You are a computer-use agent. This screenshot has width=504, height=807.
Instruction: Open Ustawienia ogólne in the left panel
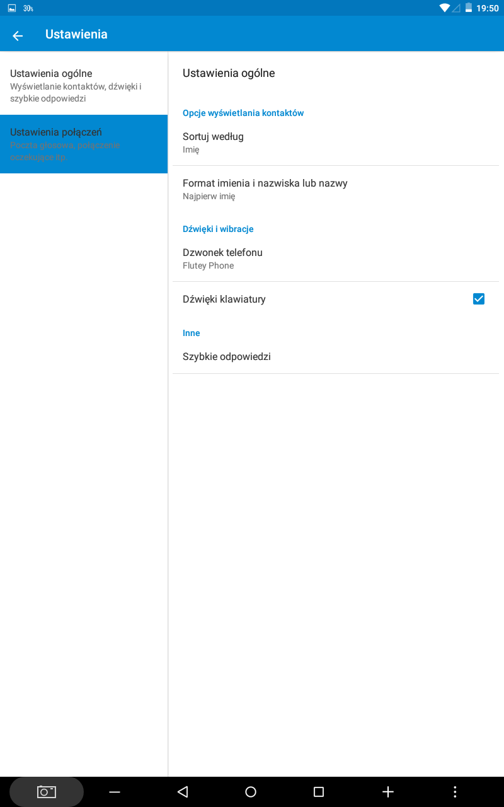[84, 86]
